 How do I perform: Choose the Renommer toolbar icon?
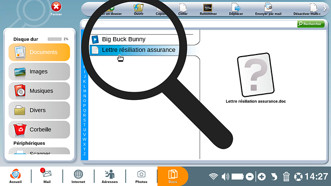208,9
